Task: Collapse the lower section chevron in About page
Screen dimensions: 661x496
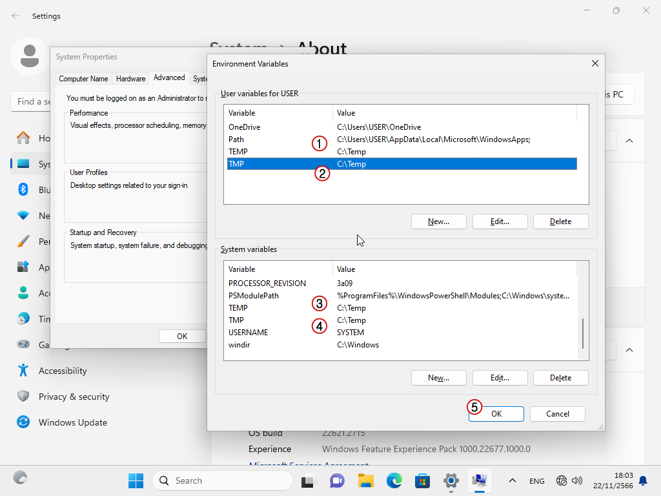Action: pyautogui.click(x=629, y=350)
